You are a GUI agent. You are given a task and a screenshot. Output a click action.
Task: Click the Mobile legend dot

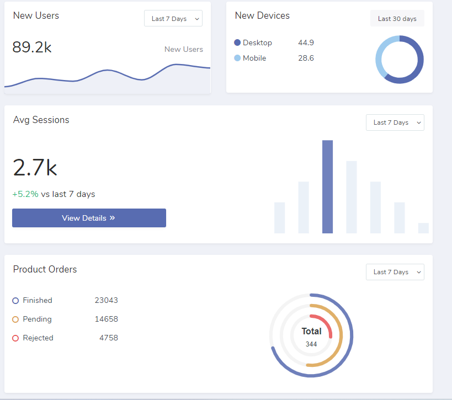(x=237, y=58)
